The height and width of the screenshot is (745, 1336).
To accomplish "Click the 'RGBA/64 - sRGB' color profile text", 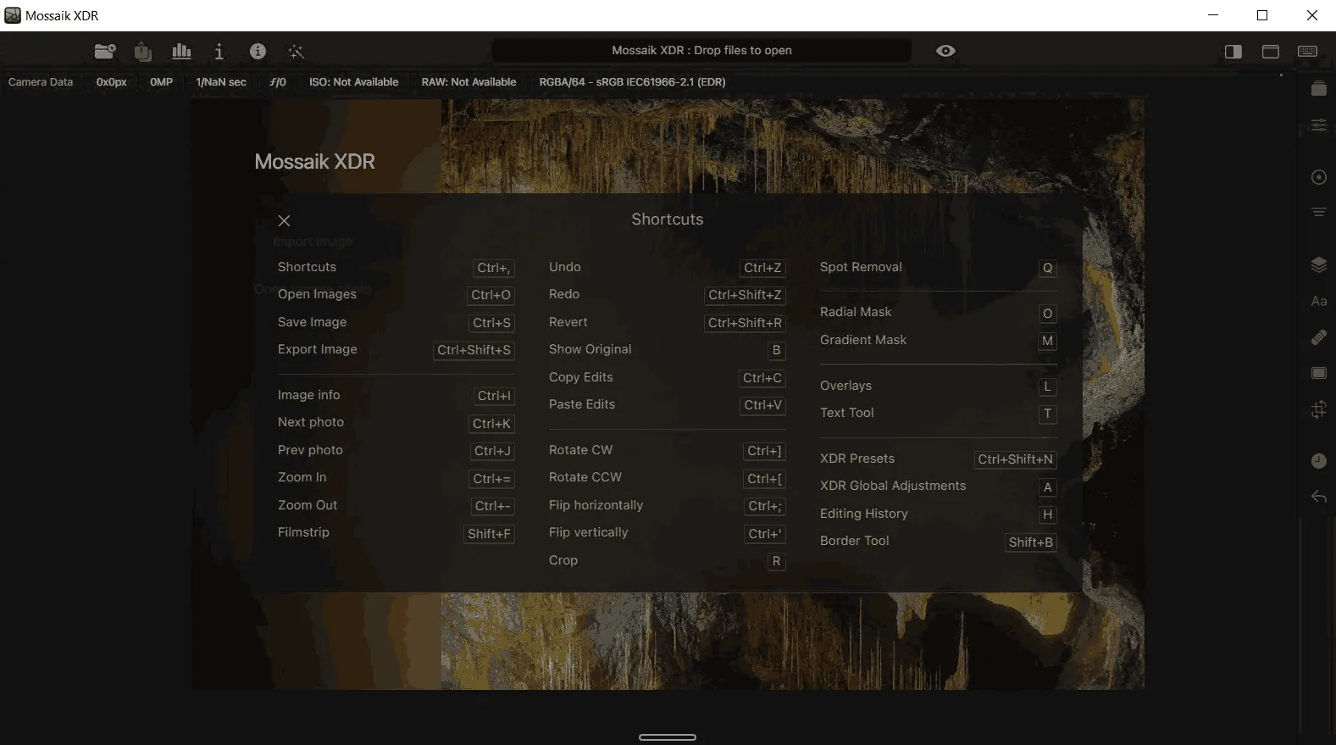I will pos(632,82).
